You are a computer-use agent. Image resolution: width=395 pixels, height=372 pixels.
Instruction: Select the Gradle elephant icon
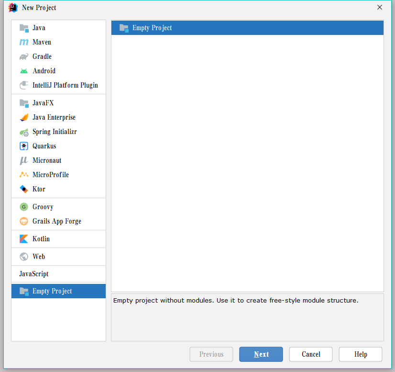click(x=24, y=56)
